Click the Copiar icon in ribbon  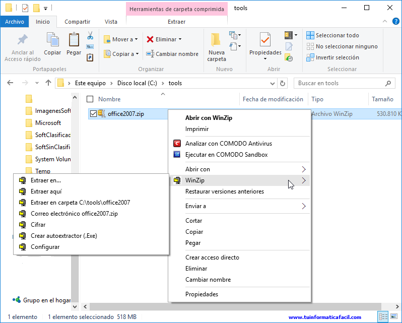[52, 39]
